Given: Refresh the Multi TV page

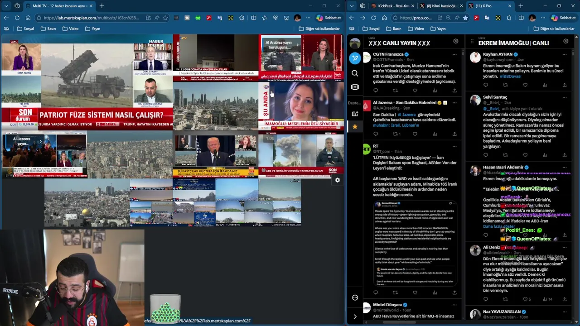Looking at the screenshot, I should 17,18.
